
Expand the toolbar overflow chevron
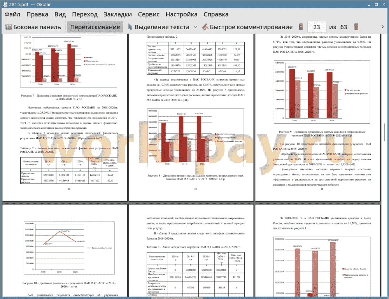(382, 27)
